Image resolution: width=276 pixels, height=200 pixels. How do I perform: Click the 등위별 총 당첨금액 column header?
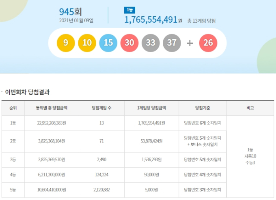click(52, 108)
